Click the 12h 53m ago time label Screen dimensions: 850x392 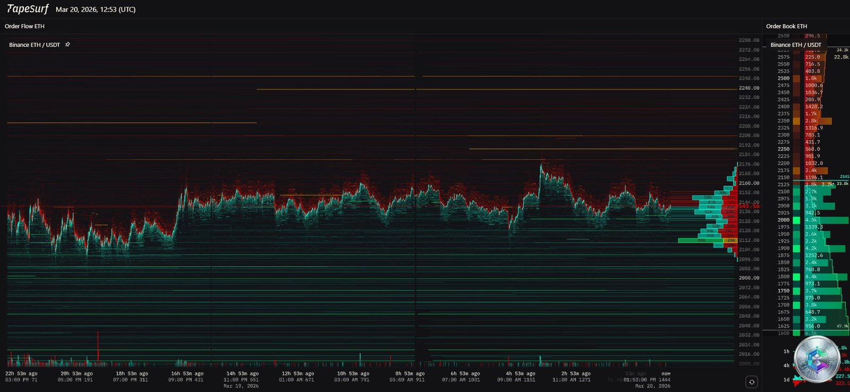pos(297,373)
